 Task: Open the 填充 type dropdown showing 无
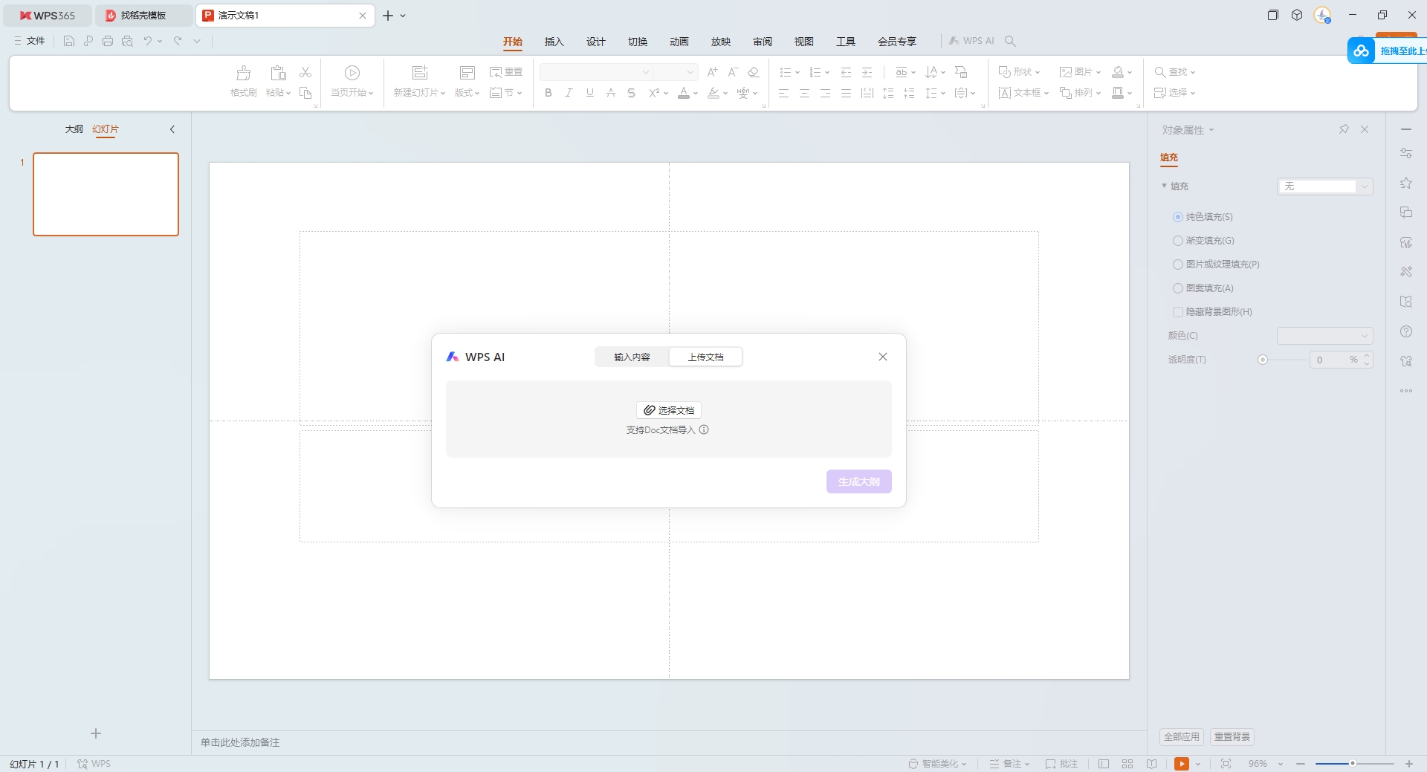point(1325,186)
